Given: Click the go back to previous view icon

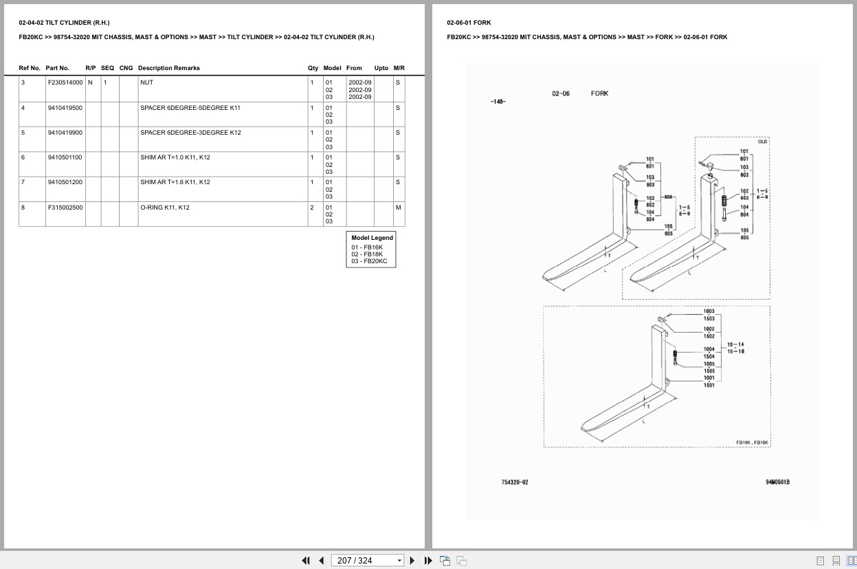Looking at the screenshot, I should click(445, 561).
